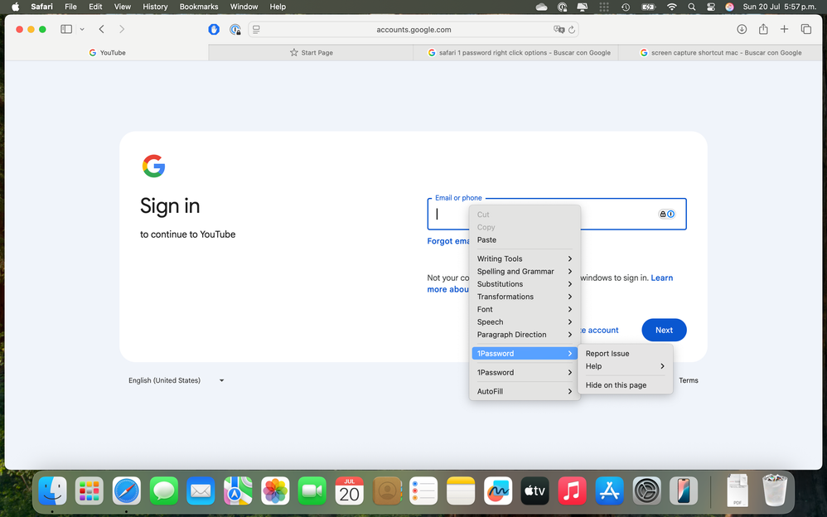Screen dimensions: 827x517
Task: Open the English (United States) language dropdown
Action: [177, 380]
